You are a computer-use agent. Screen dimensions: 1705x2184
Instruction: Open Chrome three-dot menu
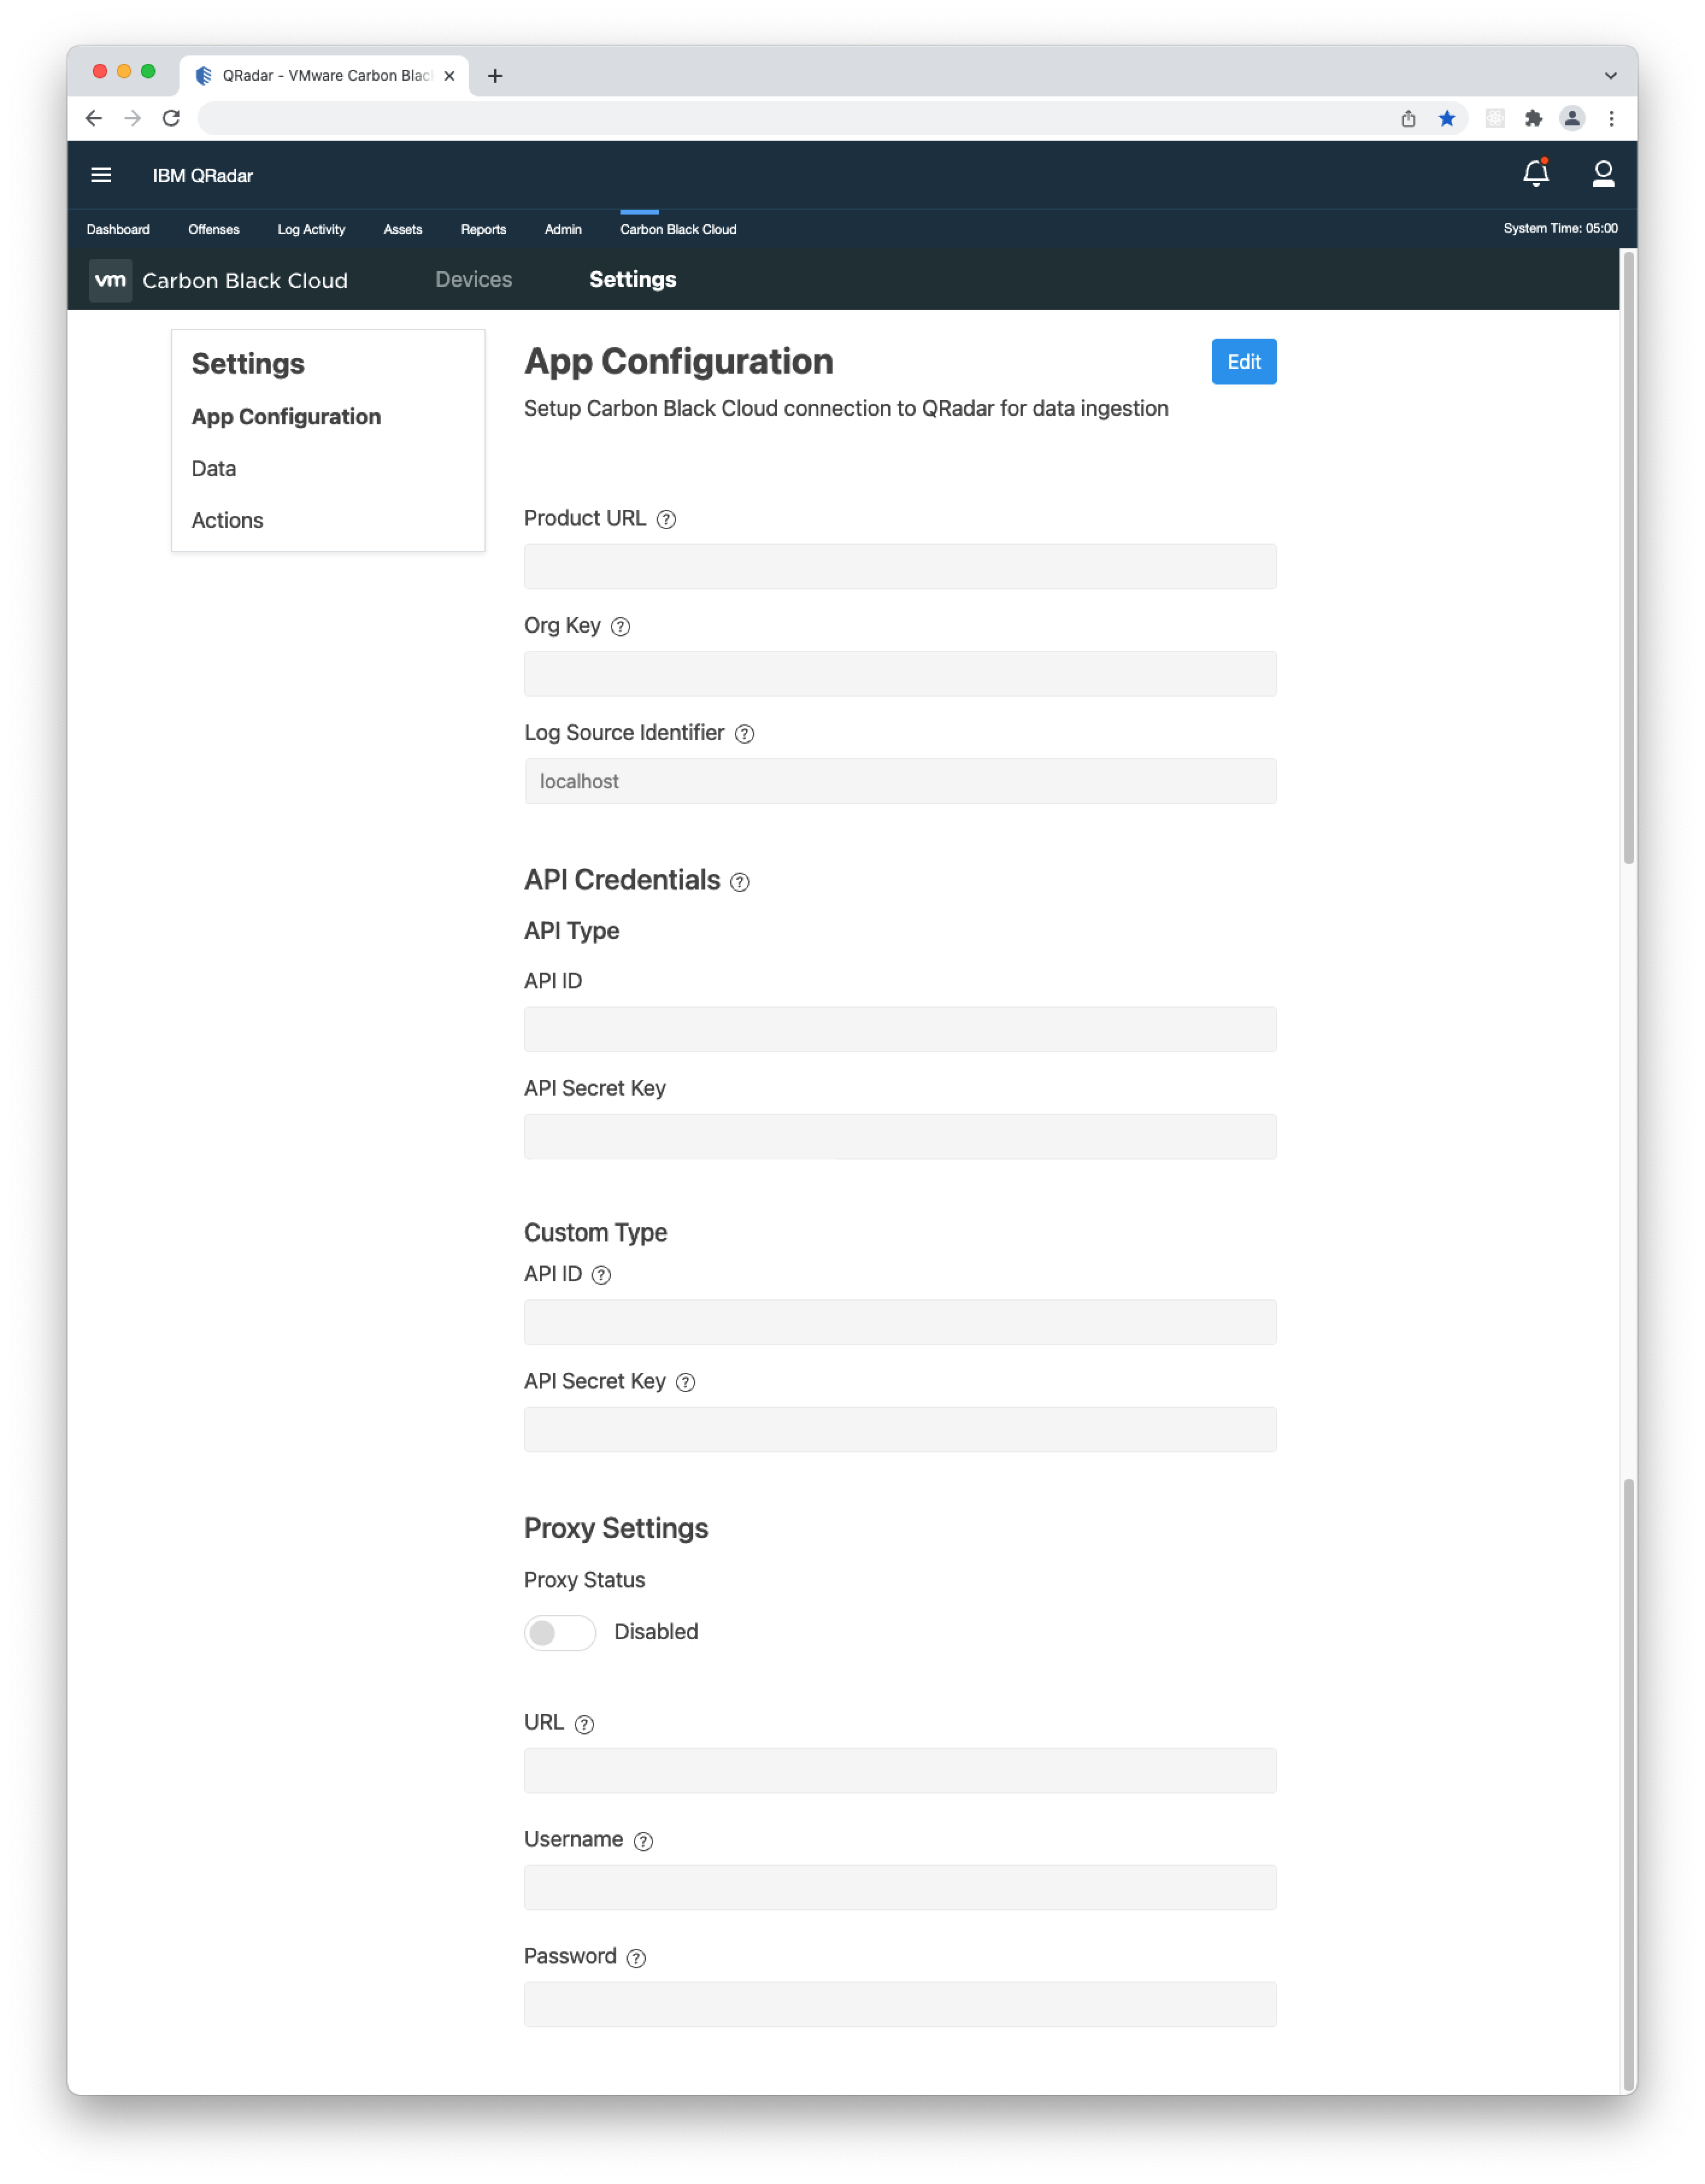[1611, 118]
